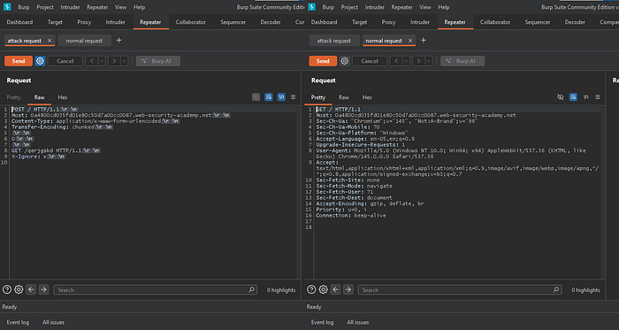The width and height of the screenshot is (619, 330).
Task: Open search settings gear in right window
Action: tap(323, 289)
